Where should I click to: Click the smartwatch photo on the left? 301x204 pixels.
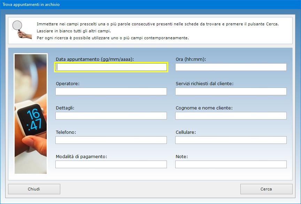point(31,113)
